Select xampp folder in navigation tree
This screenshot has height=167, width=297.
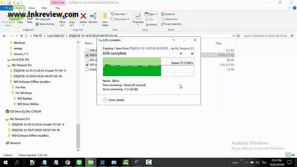pos(18,48)
